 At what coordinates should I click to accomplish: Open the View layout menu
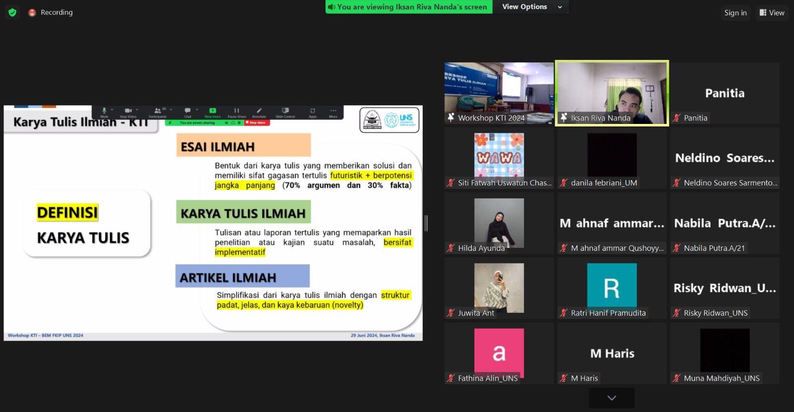tap(772, 13)
